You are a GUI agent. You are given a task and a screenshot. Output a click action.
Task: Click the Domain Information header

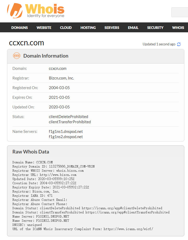click(46, 56)
